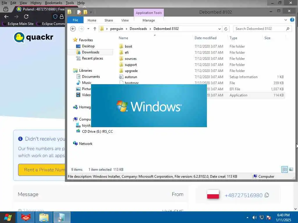Sort by Type column header
The width and height of the screenshot is (298, 223).
[233, 38]
